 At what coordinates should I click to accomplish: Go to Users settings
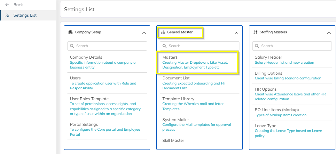click(x=75, y=78)
